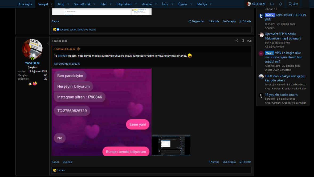Click Cevapla on post #28

[x=229, y=162]
